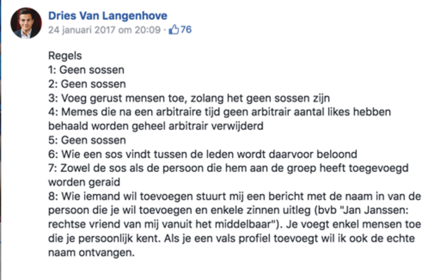Click rule 1 'Geen sossen' line
Screen dimensions: 434x280
pyautogui.click(x=86, y=70)
